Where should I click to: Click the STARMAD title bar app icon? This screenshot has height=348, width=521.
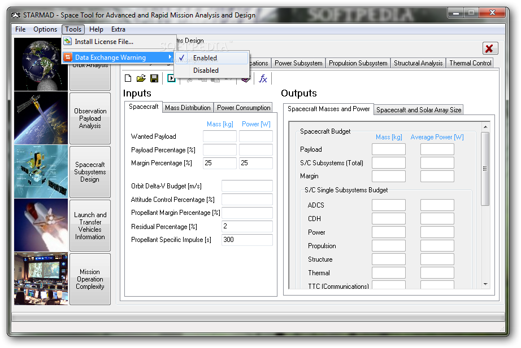click(16, 15)
